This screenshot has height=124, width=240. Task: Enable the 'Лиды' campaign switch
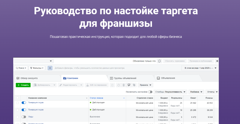click(x=24, y=117)
